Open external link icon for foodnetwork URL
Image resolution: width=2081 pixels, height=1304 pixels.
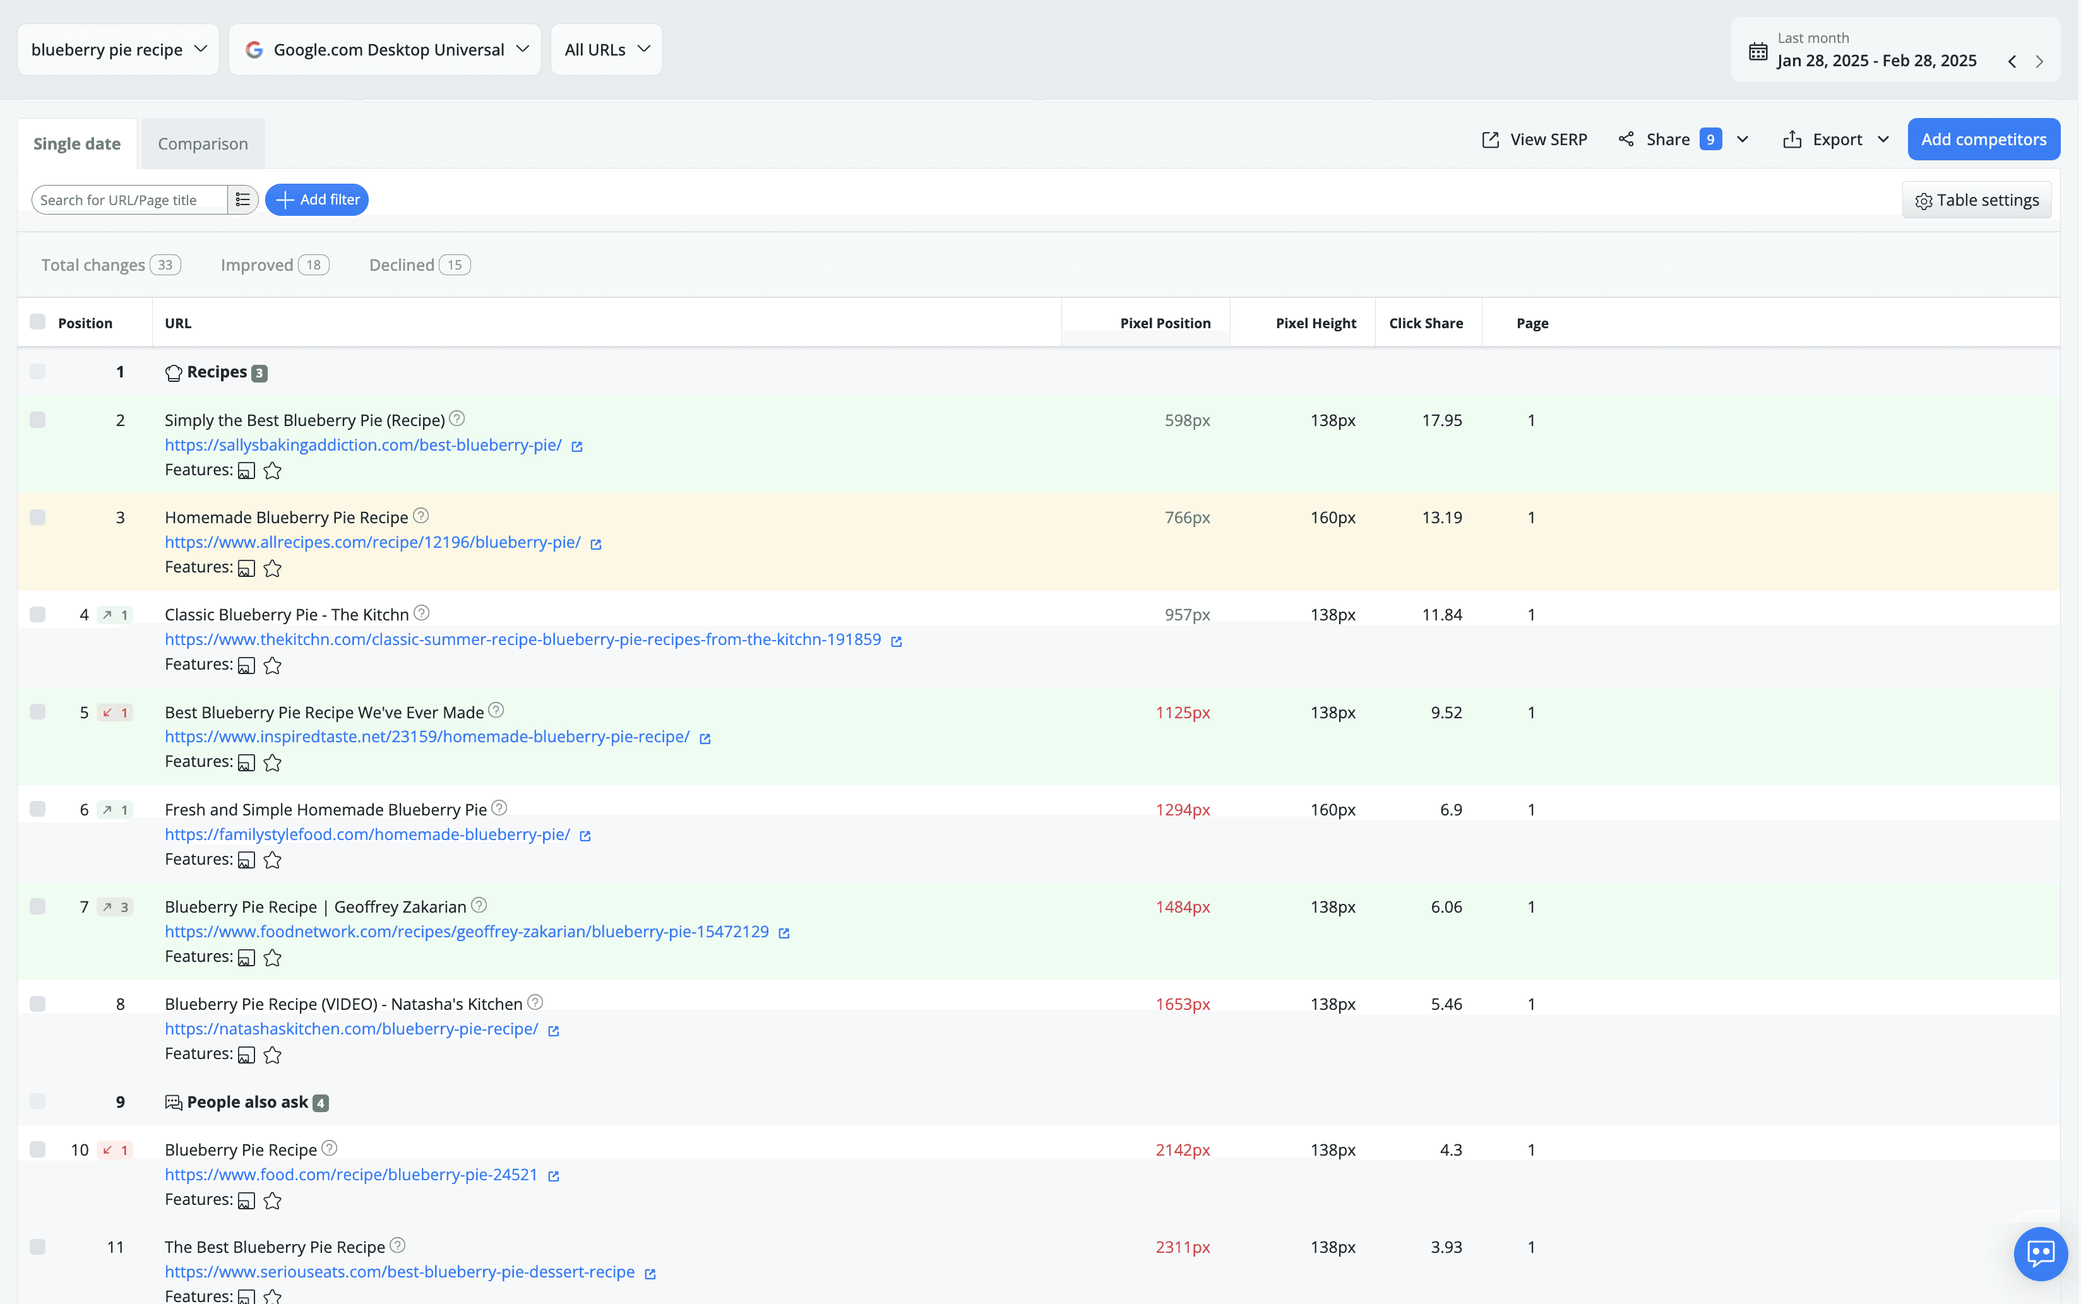[784, 933]
